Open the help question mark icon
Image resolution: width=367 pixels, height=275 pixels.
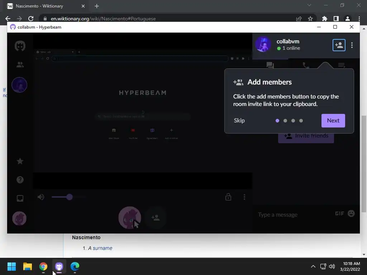[20, 180]
